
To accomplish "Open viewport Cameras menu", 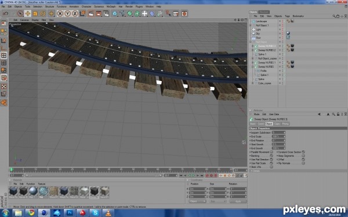I will click(x=24, y=20).
